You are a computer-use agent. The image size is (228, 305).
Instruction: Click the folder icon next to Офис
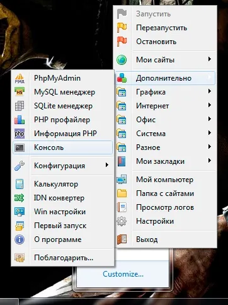[x=122, y=120]
